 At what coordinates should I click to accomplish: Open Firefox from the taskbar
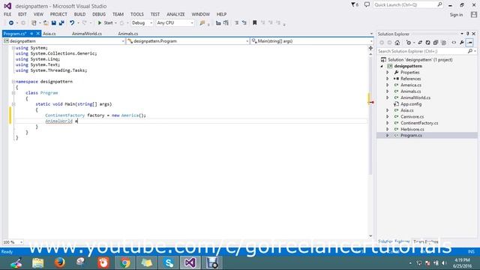(60, 262)
